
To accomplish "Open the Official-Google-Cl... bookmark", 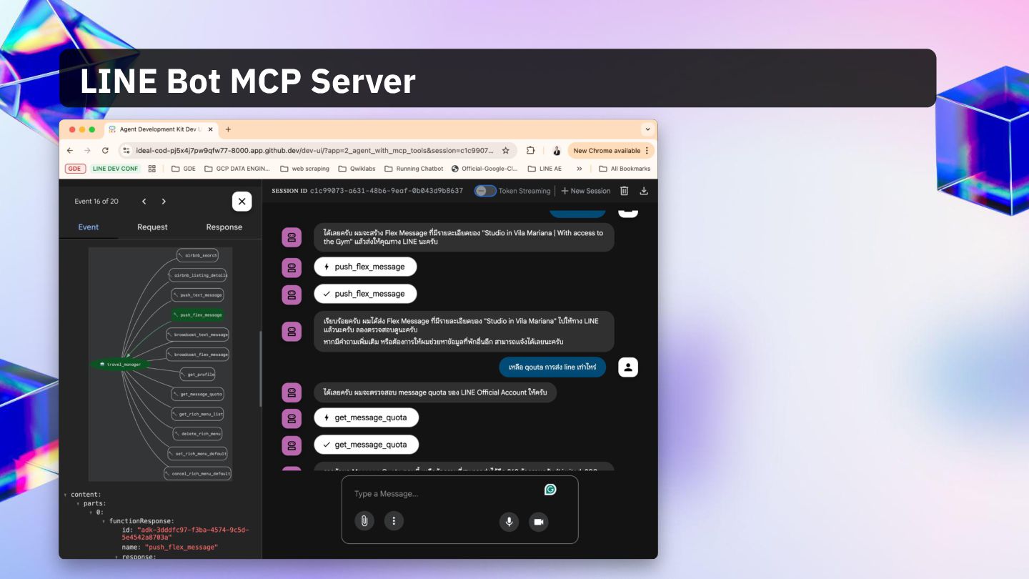I will pos(484,169).
